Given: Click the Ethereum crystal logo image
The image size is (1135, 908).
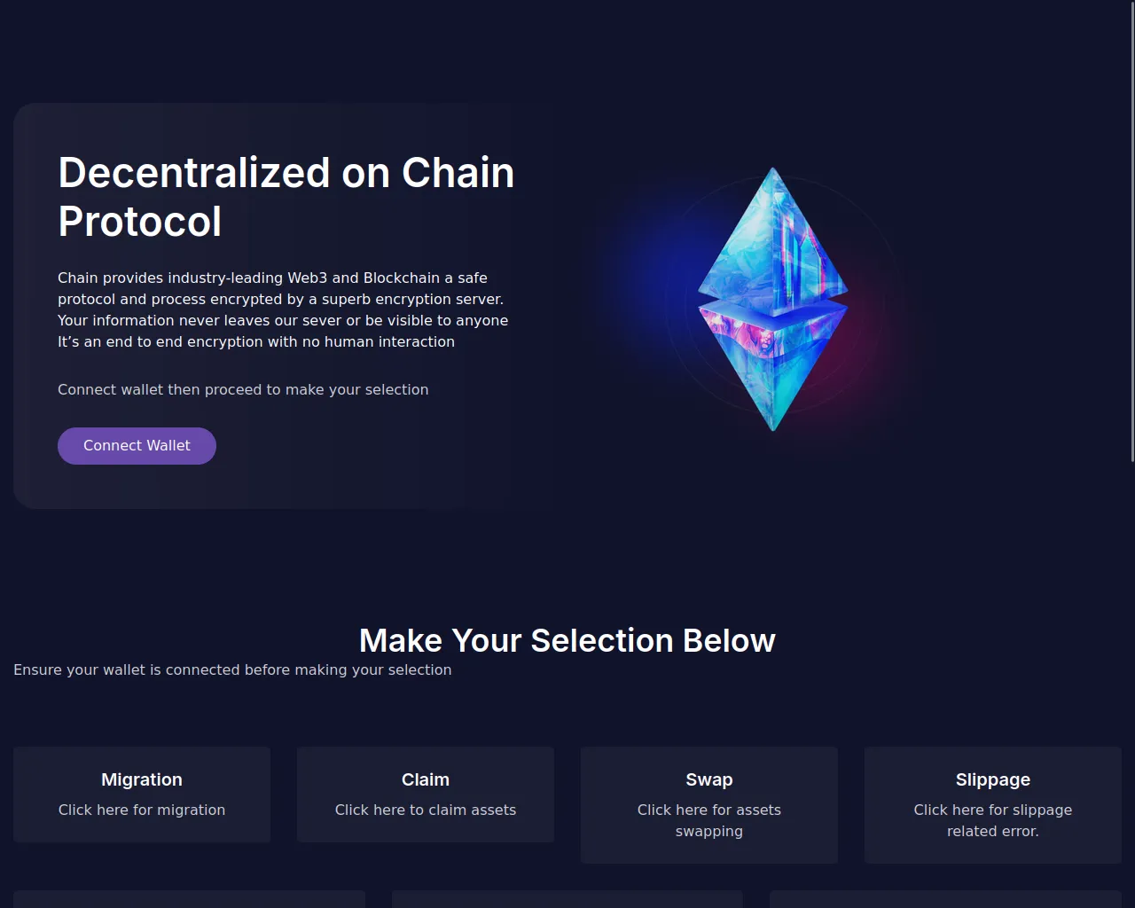Looking at the screenshot, I should (x=773, y=299).
